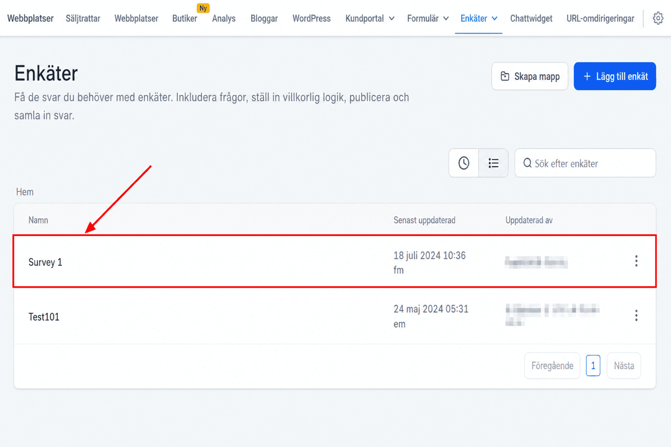Select page 1 in pagination
The image size is (671, 447).
(x=593, y=365)
